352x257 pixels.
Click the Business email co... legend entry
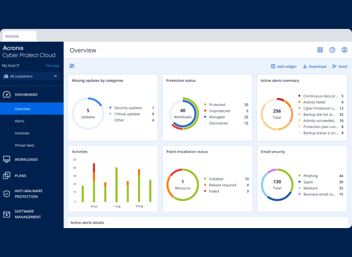pyautogui.click(x=321, y=194)
